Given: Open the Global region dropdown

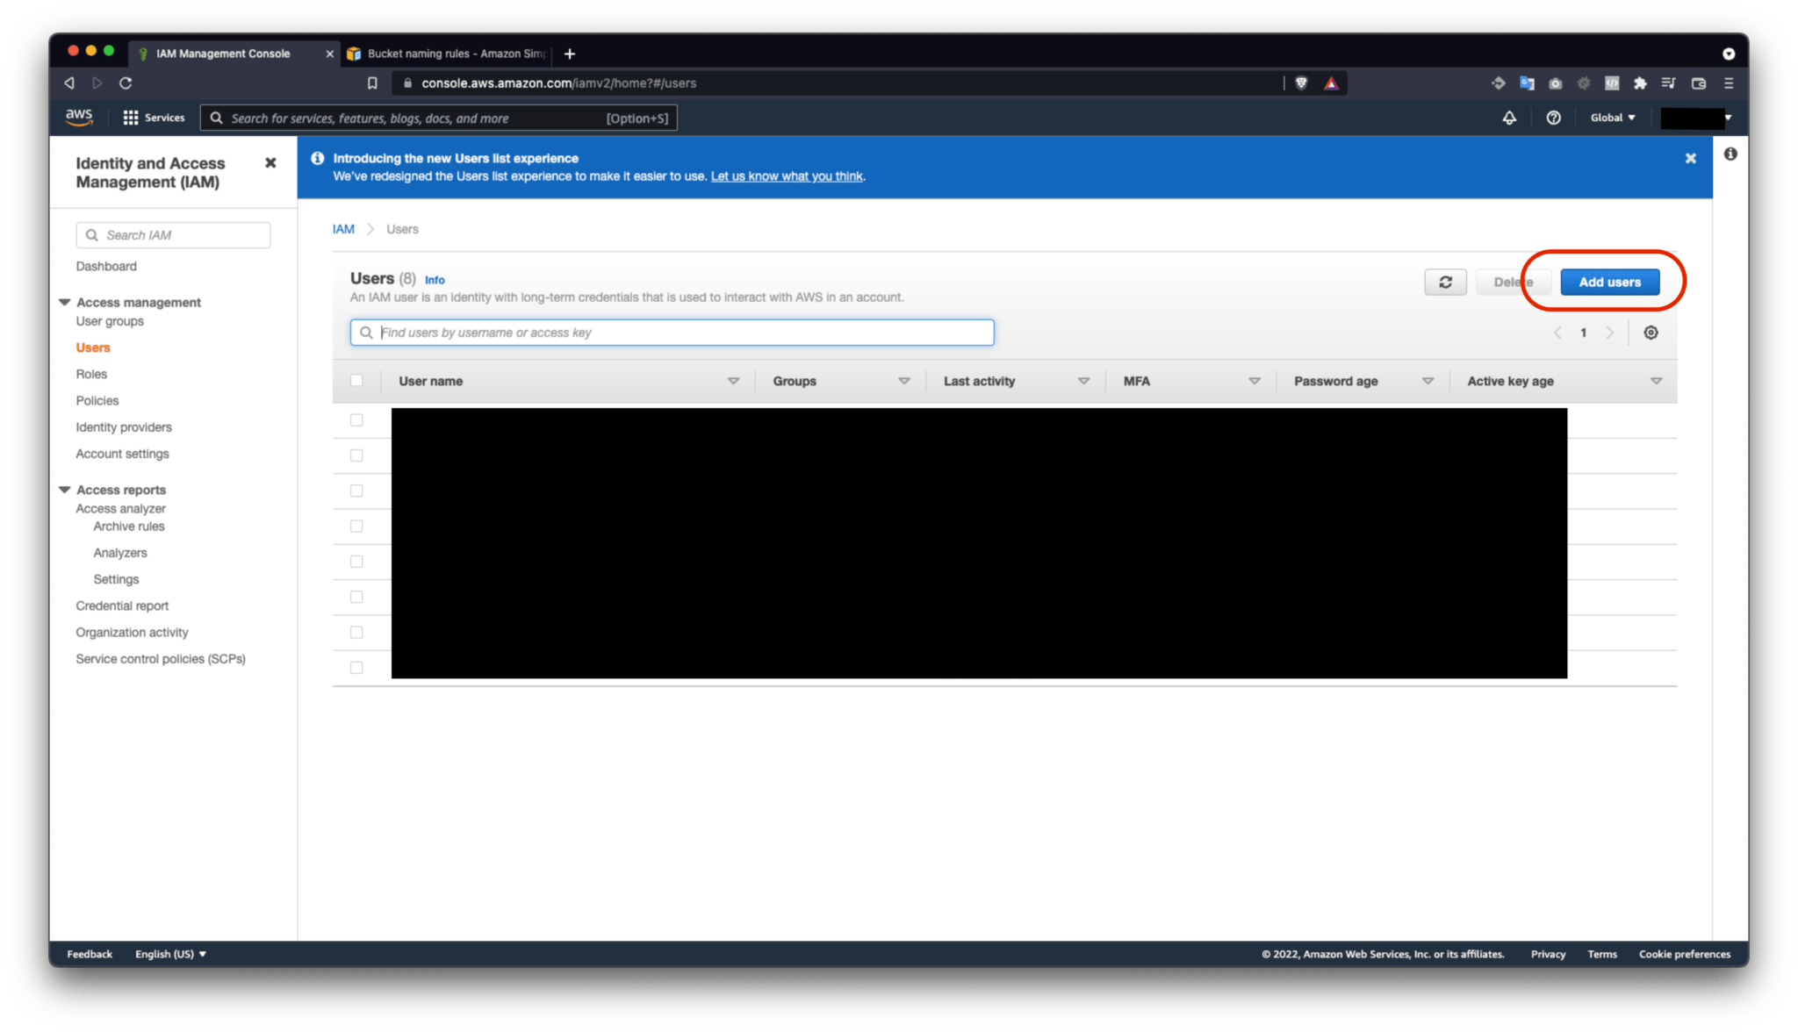Looking at the screenshot, I should click(x=1612, y=117).
